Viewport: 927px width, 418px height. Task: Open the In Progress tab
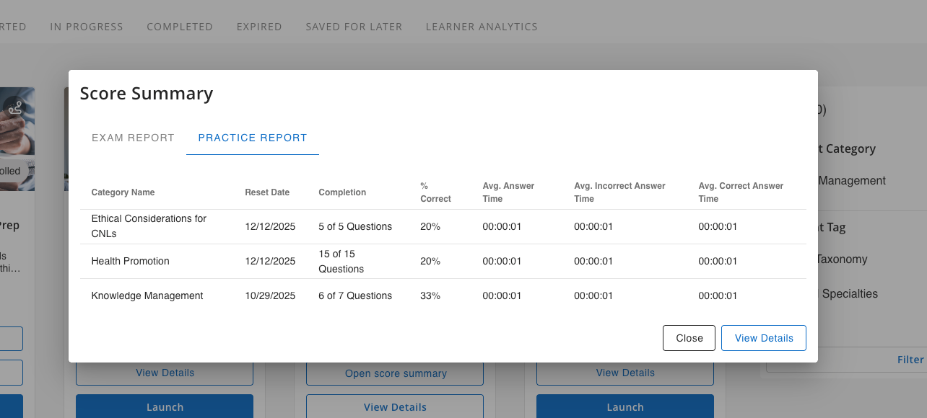(87, 27)
